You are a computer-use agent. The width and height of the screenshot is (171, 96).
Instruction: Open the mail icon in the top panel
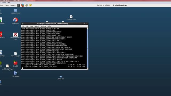tap(27, 5)
